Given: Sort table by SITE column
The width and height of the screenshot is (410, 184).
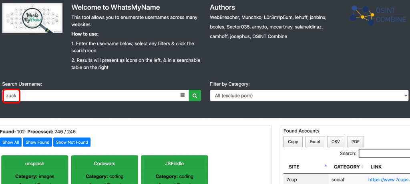Looking at the screenshot, I should (306, 167).
